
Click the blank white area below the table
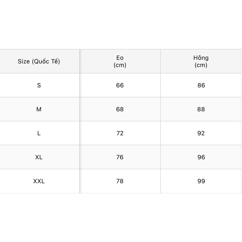tap(121, 218)
